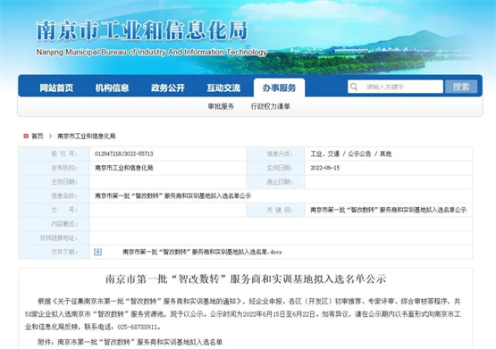Click the 发布机构 value 南京市工业和信息化局
Image resolution: width=496 pixels, height=349 pixels.
(124, 168)
